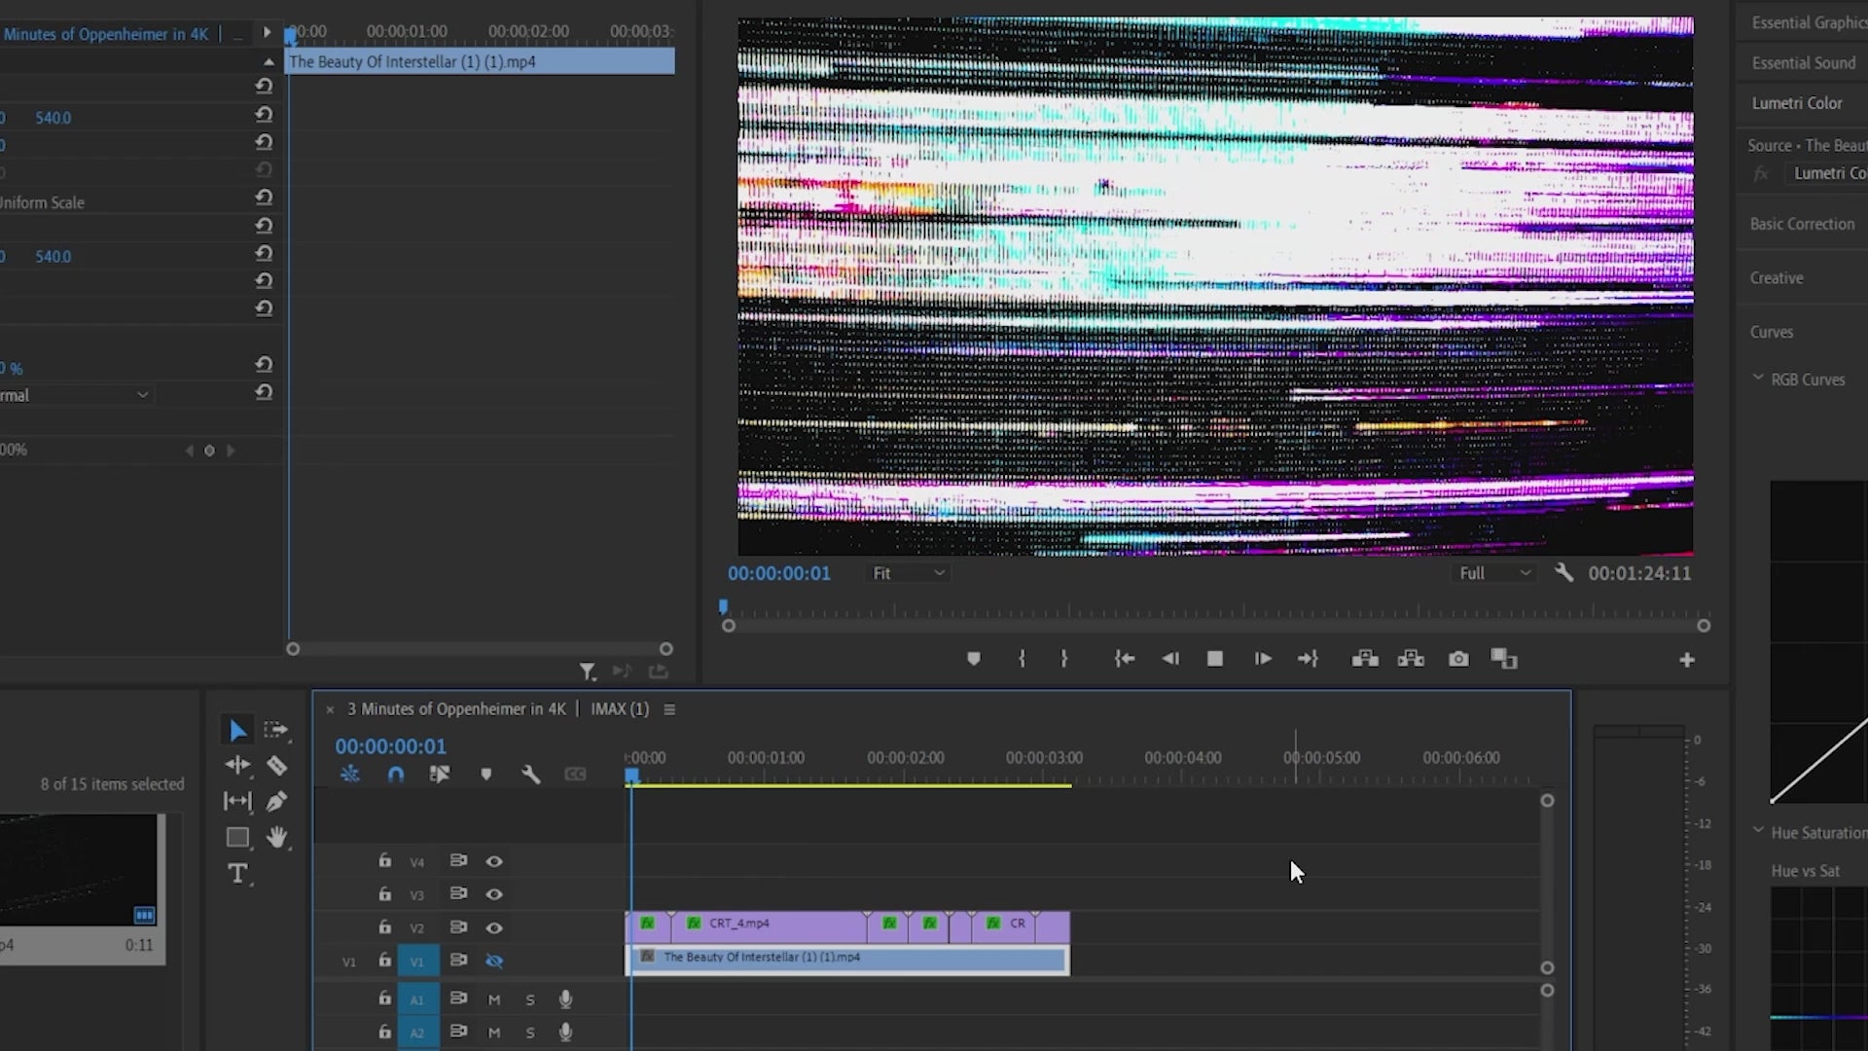Collapse Effect Controls timeline view arrow
This screenshot has width=1868, height=1051.
tap(267, 32)
